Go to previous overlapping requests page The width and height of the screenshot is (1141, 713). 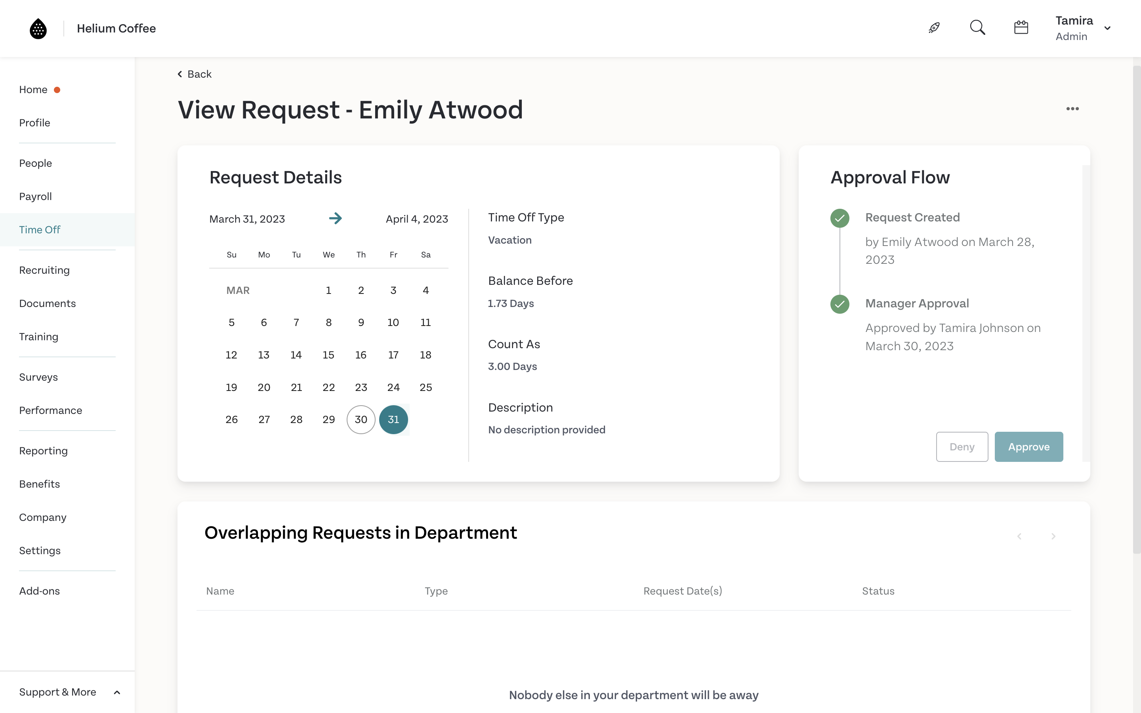point(1019,537)
